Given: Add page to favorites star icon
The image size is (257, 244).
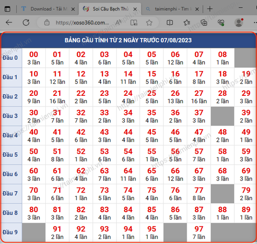Looking at the screenshot, I should 149,22.
